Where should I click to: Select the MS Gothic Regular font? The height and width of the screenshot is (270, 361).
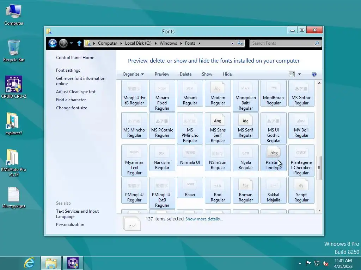[x=301, y=93]
